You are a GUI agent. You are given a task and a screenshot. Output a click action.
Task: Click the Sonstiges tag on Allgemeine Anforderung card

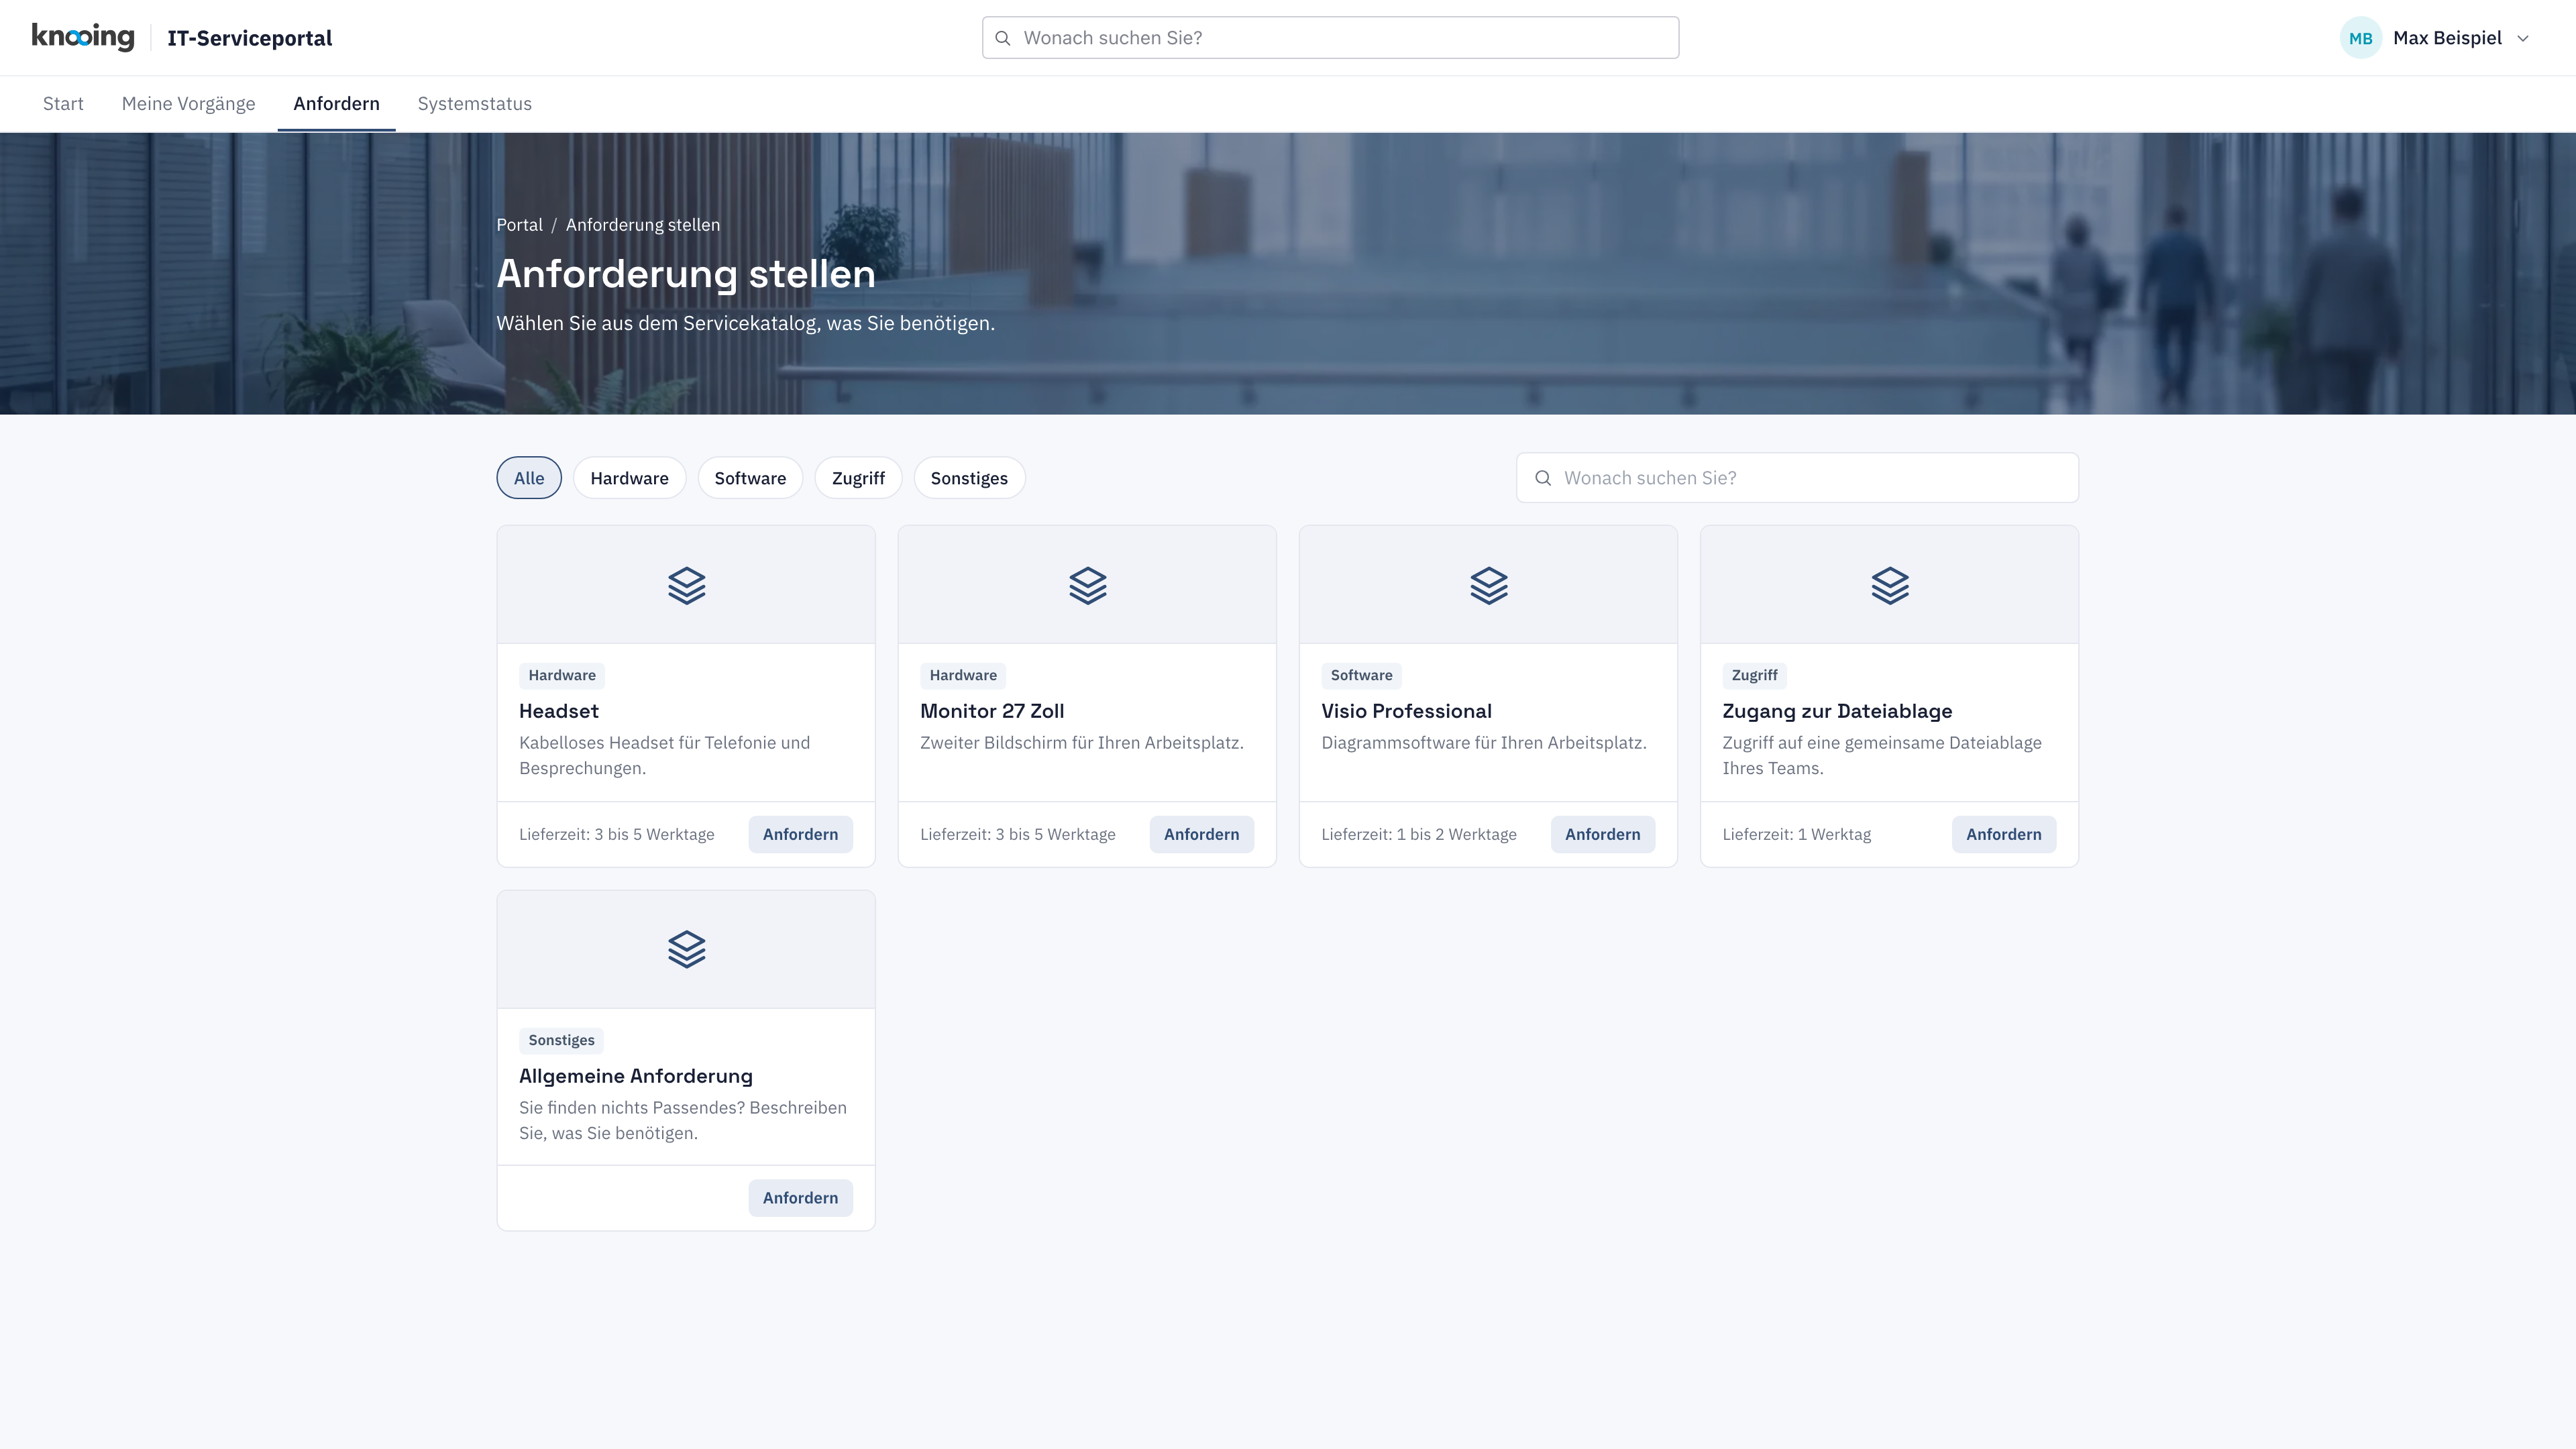coord(561,1040)
